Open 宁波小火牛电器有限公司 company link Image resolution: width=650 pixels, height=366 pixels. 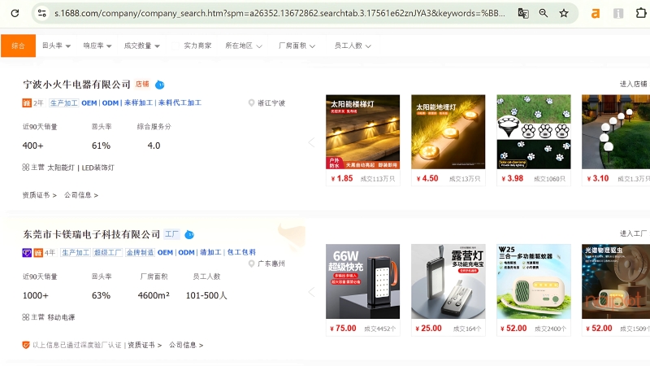[x=76, y=84]
